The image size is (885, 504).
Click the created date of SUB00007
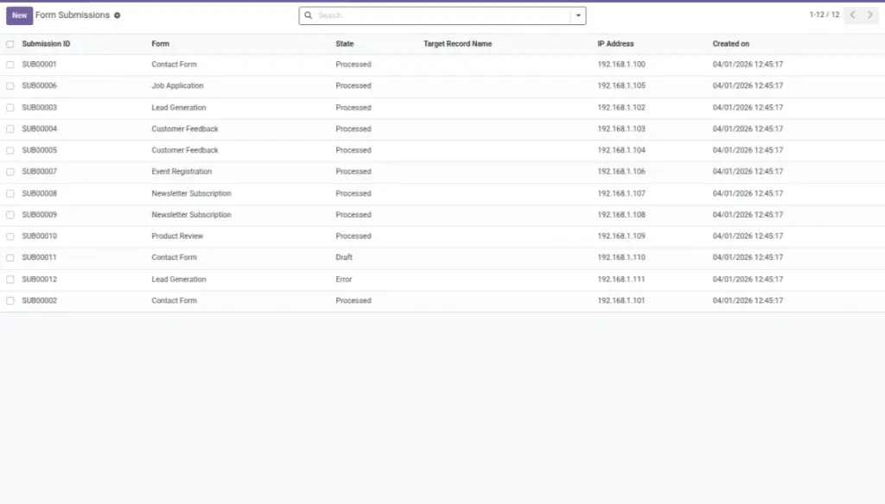coord(748,172)
